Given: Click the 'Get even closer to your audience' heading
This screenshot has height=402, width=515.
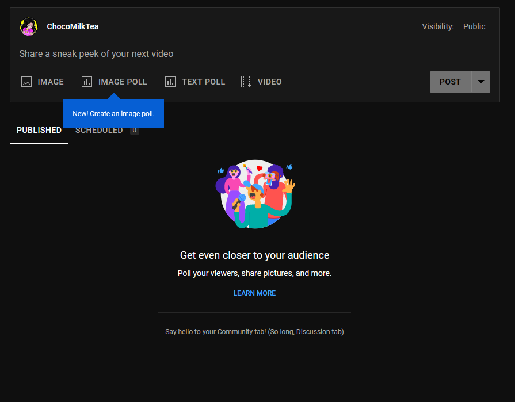Looking at the screenshot, I should tap(254, 255).
